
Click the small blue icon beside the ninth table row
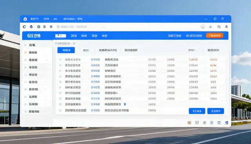(x=125, y=104)
